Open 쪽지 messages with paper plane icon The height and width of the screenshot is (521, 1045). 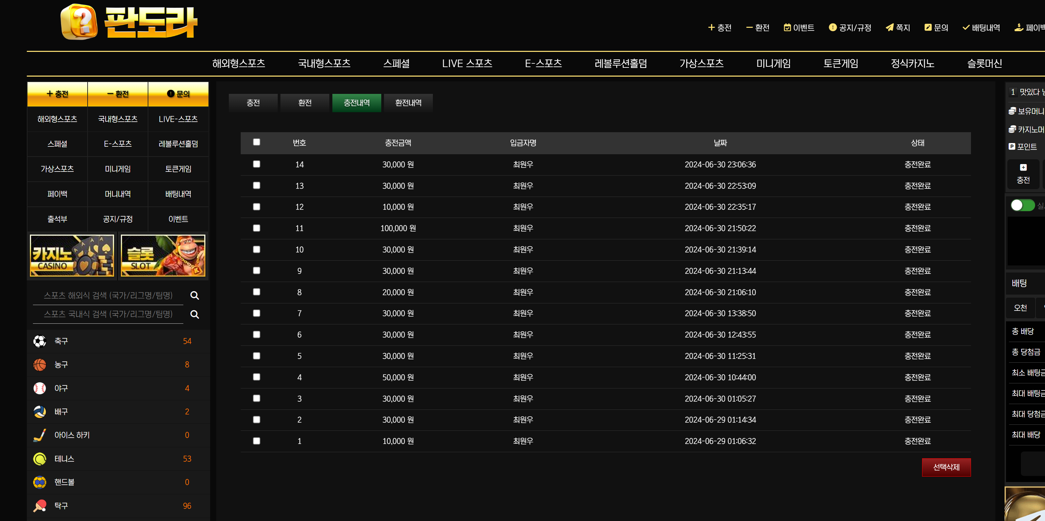(897, 27)
